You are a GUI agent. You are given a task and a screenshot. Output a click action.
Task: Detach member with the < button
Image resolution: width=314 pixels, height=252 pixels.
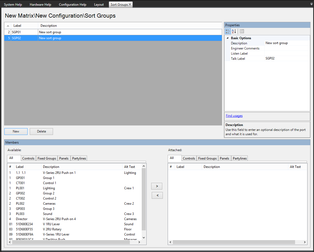(x=157, y=195)
